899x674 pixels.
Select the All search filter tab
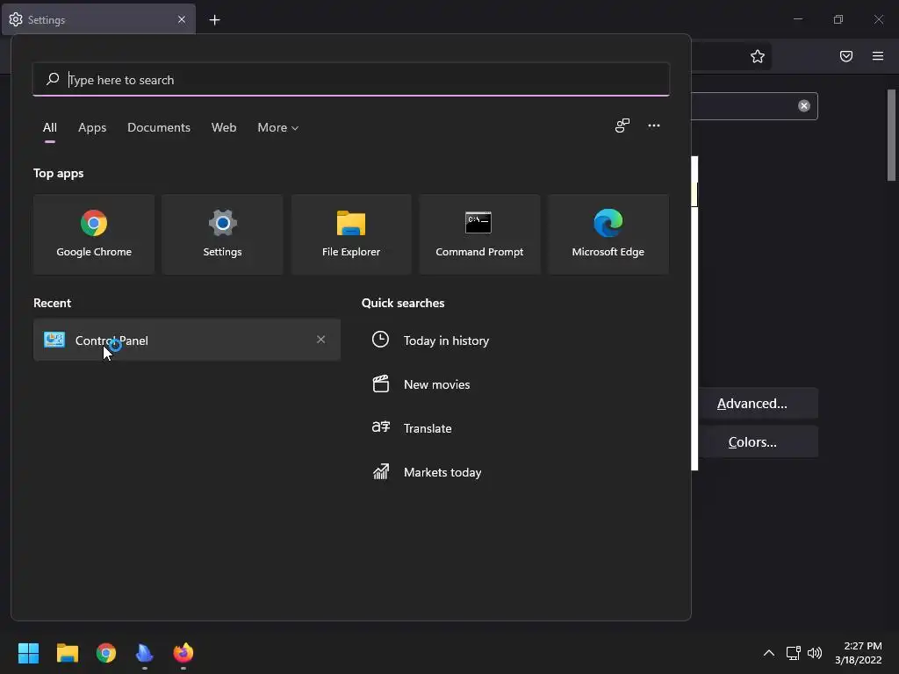pyautogui.click(x=50, y=128)
